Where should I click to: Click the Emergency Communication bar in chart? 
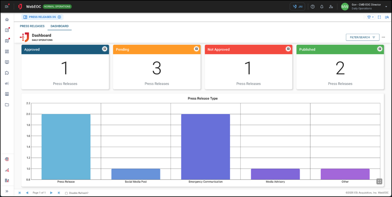[x=205, y=146]
